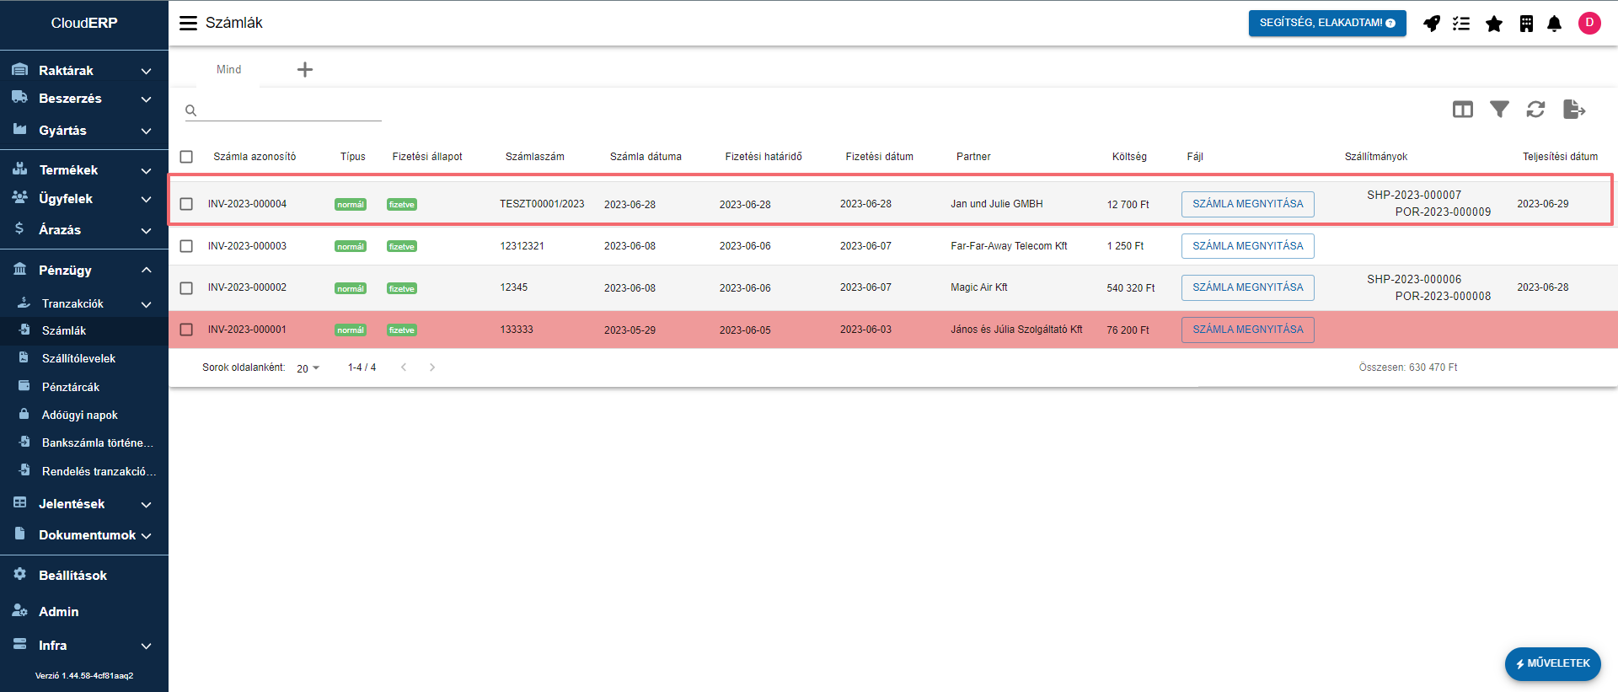1618x692 pixels.
Task: Open the notifications bell
Action: pos(1554,24)
